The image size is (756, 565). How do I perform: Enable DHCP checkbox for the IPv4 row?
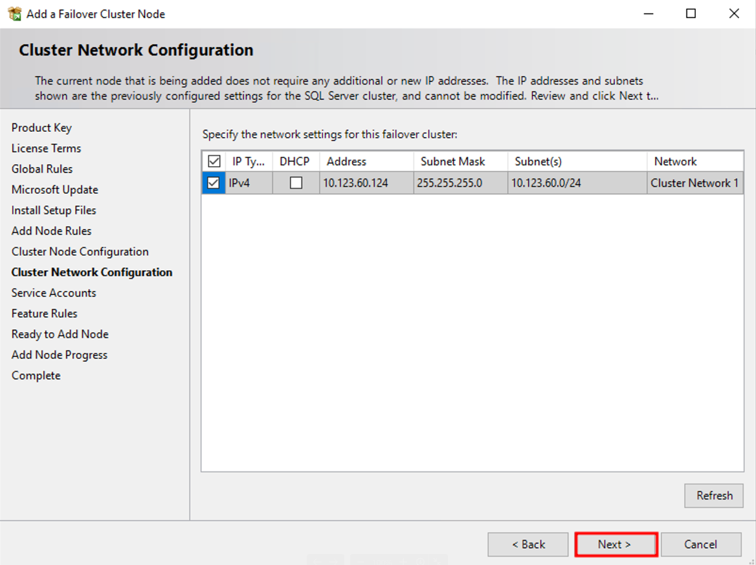[x=296, y=183]
